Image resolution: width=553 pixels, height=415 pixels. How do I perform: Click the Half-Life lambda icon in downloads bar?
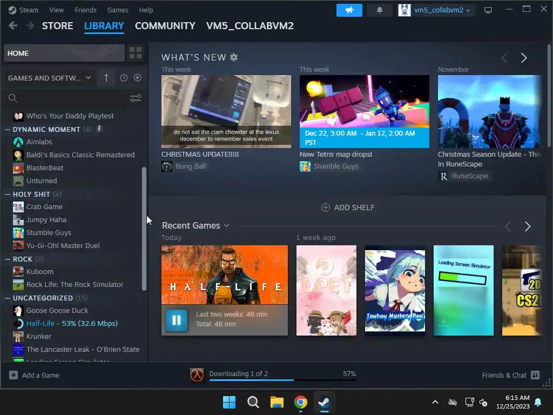tap(197, 375)
